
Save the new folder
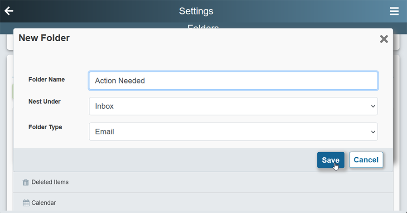(330, 160)
